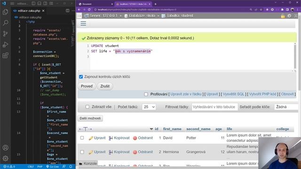Click the Obnovit link

click(x=287, y=94)
